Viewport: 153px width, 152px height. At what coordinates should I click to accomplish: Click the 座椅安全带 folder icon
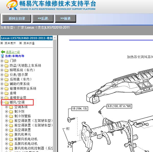coord(6,98)
